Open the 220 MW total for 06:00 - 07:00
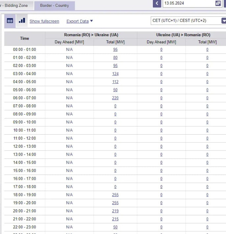The image size is (226, 234). click(x=115, y=98)
